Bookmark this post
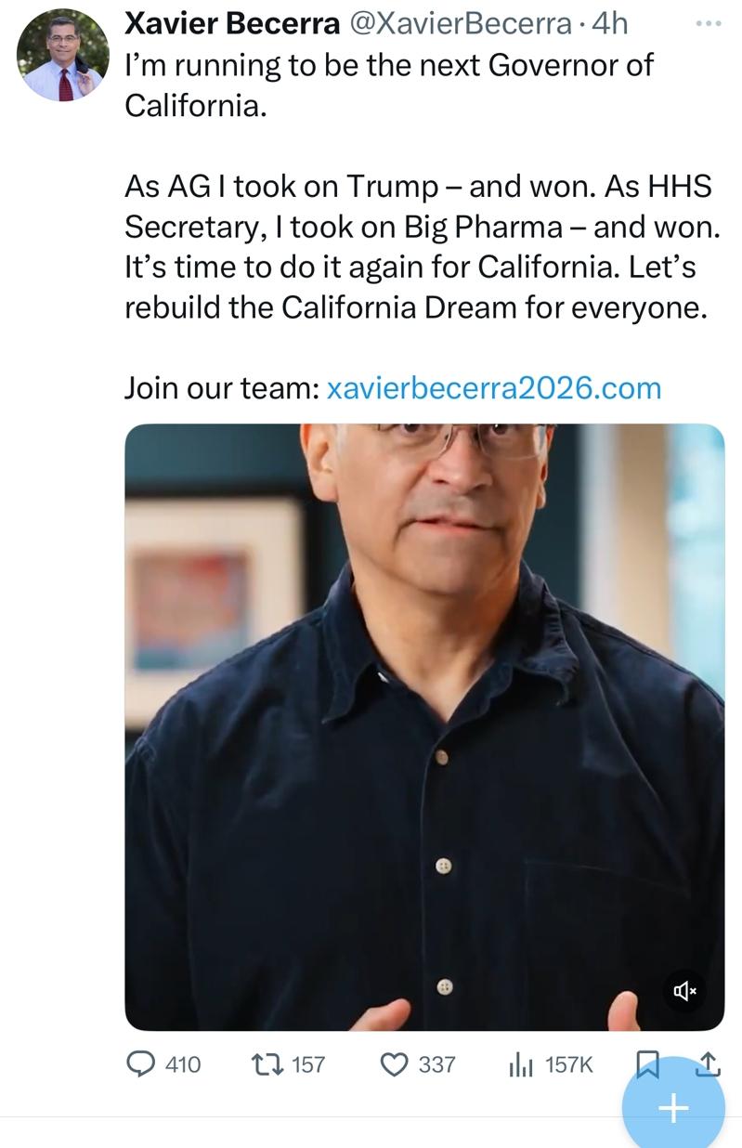Viewport: 742px width, 1148px height. (646, 1064)
